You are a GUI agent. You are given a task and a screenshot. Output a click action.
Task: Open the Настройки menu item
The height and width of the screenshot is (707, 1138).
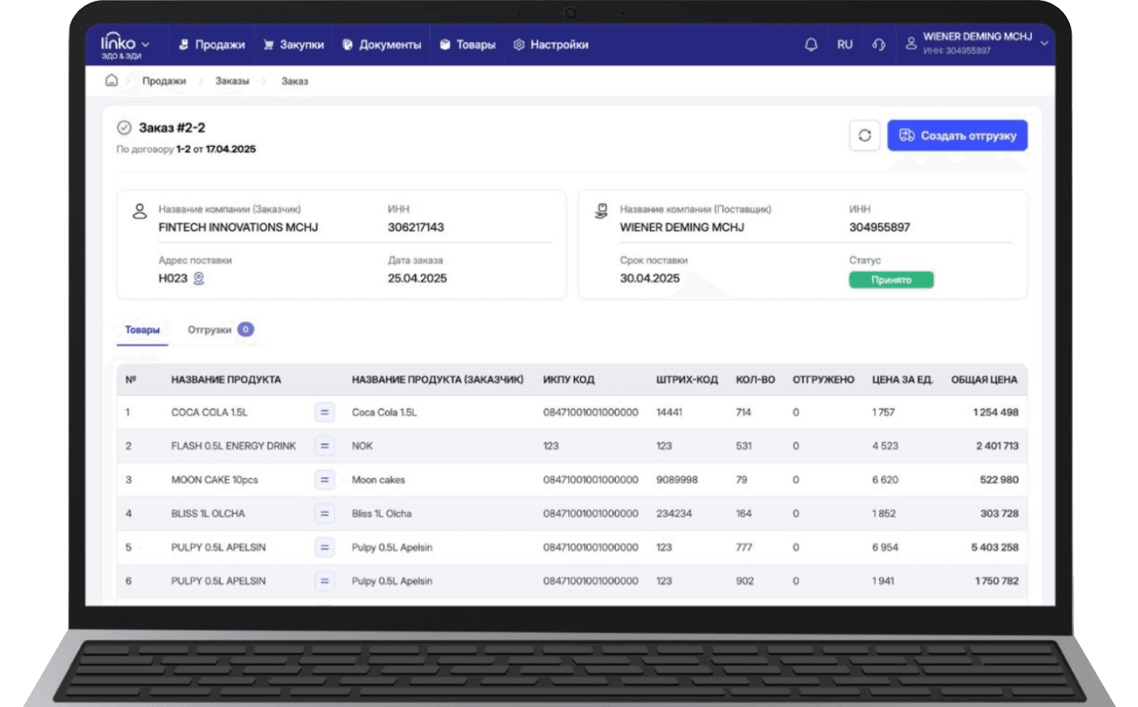coord(551,45)
